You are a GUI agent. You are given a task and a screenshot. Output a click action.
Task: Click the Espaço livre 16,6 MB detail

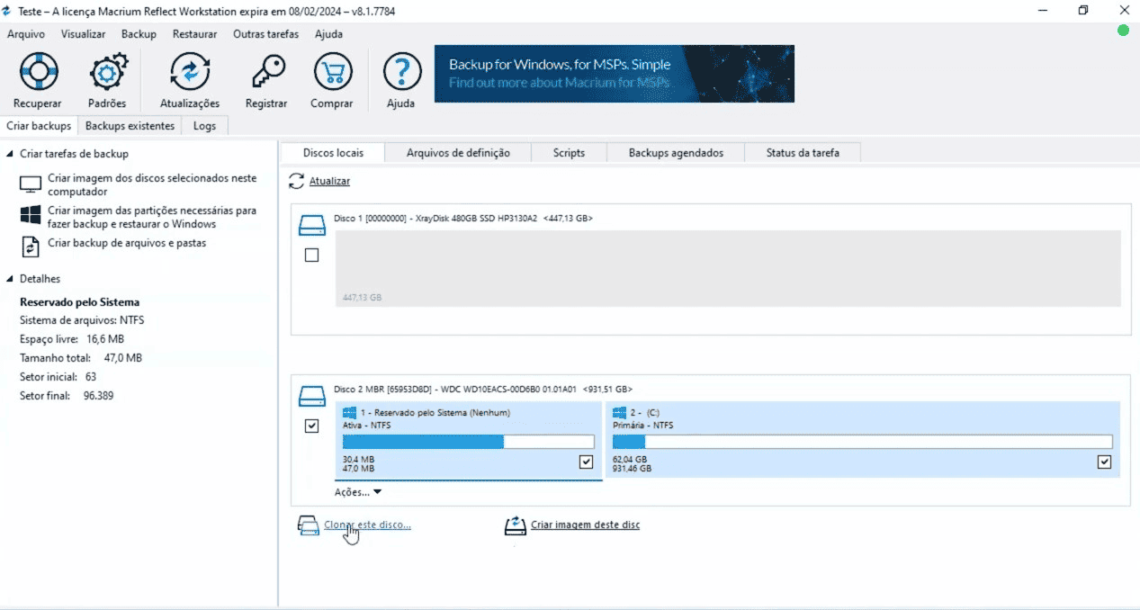[72, 338]
